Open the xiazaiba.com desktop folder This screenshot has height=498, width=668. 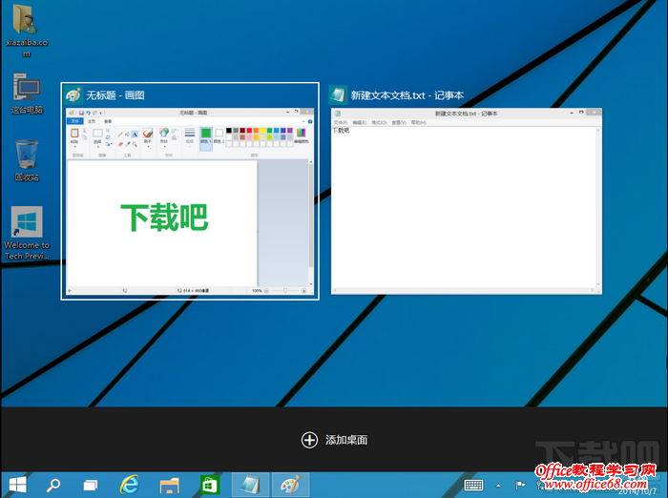pyautogui.click(x=27, y=30)
